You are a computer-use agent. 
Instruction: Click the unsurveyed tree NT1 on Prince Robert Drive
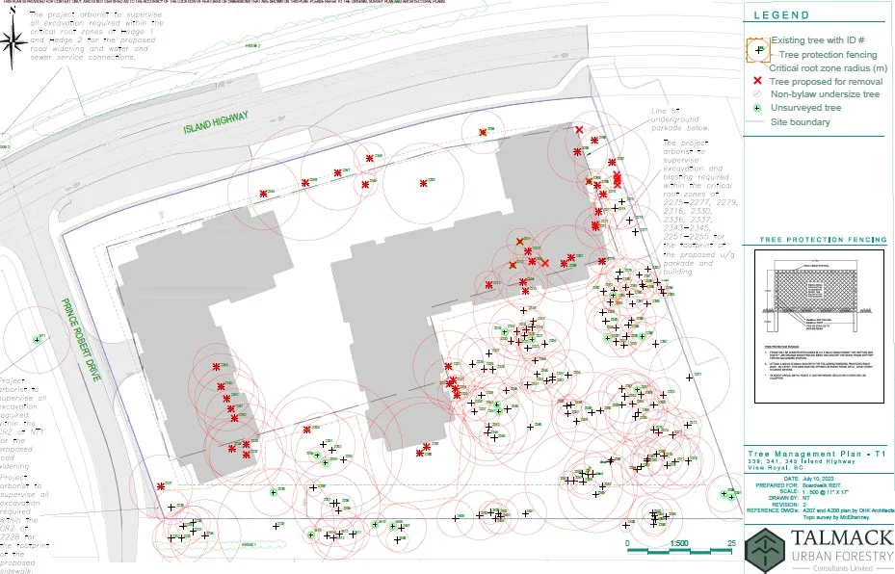(x=38, y=340)
